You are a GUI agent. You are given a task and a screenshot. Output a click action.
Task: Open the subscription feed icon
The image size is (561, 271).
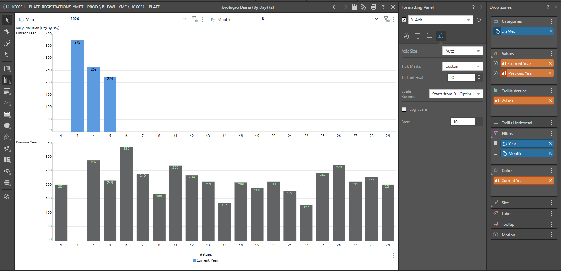pos(364,7)
